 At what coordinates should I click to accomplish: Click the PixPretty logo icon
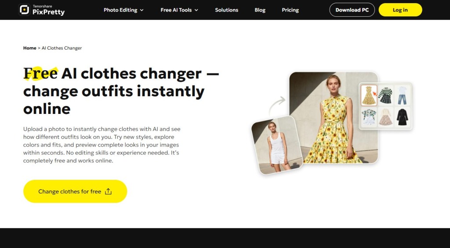coord(25,10)
